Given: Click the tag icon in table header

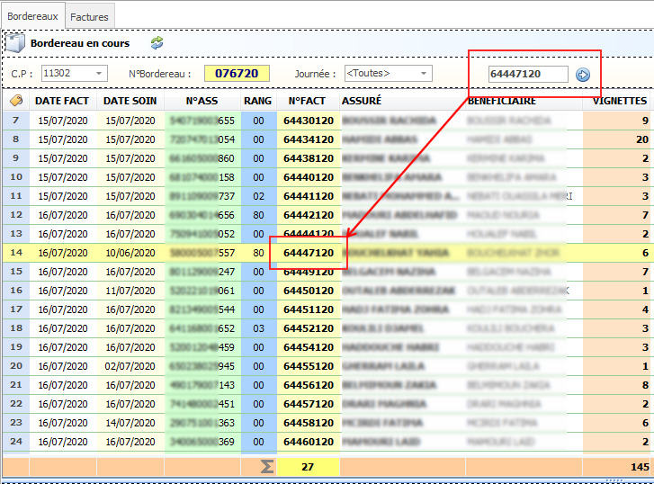Looking at the screenshot, I should point(15,101).
